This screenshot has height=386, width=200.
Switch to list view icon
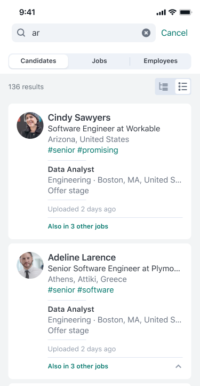[x=183, y=86]
